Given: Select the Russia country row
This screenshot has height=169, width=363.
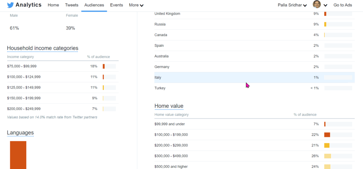Looking at the screenshot, I should click(254, 24).
